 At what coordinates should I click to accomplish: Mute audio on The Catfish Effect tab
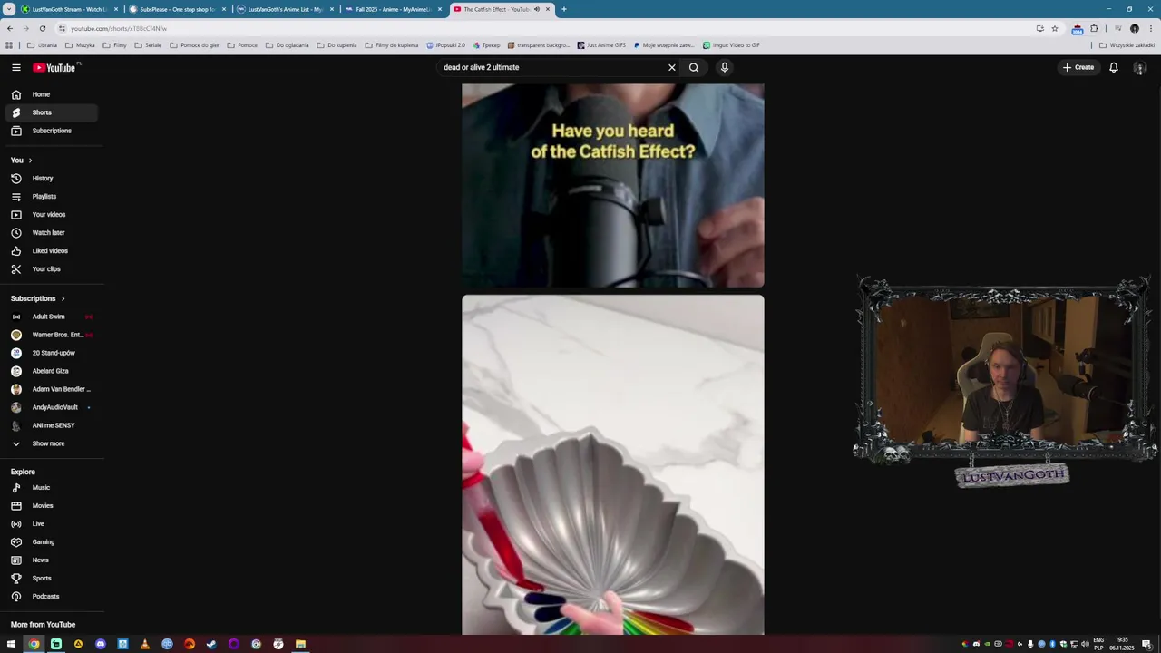click(x=537, y=9)
